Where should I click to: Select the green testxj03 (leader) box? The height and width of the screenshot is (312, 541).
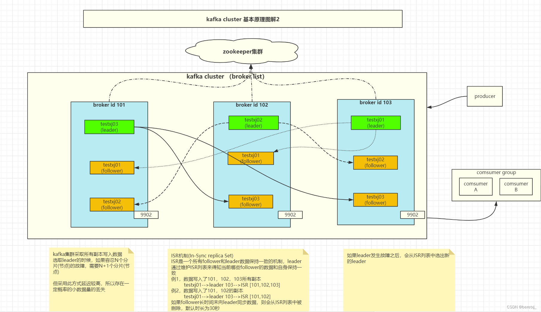pos(109,127)
